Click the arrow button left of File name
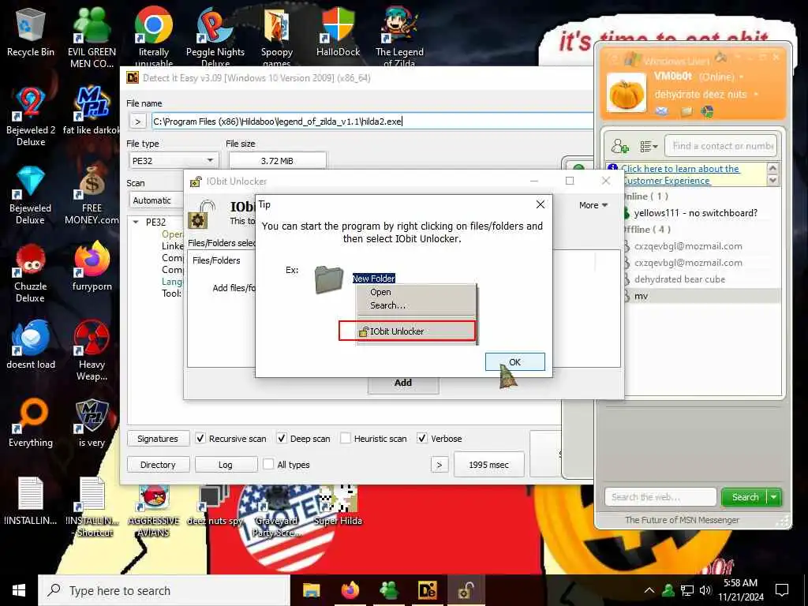Image resolution: width=808 pixels, height=606 pixels. 137,122
